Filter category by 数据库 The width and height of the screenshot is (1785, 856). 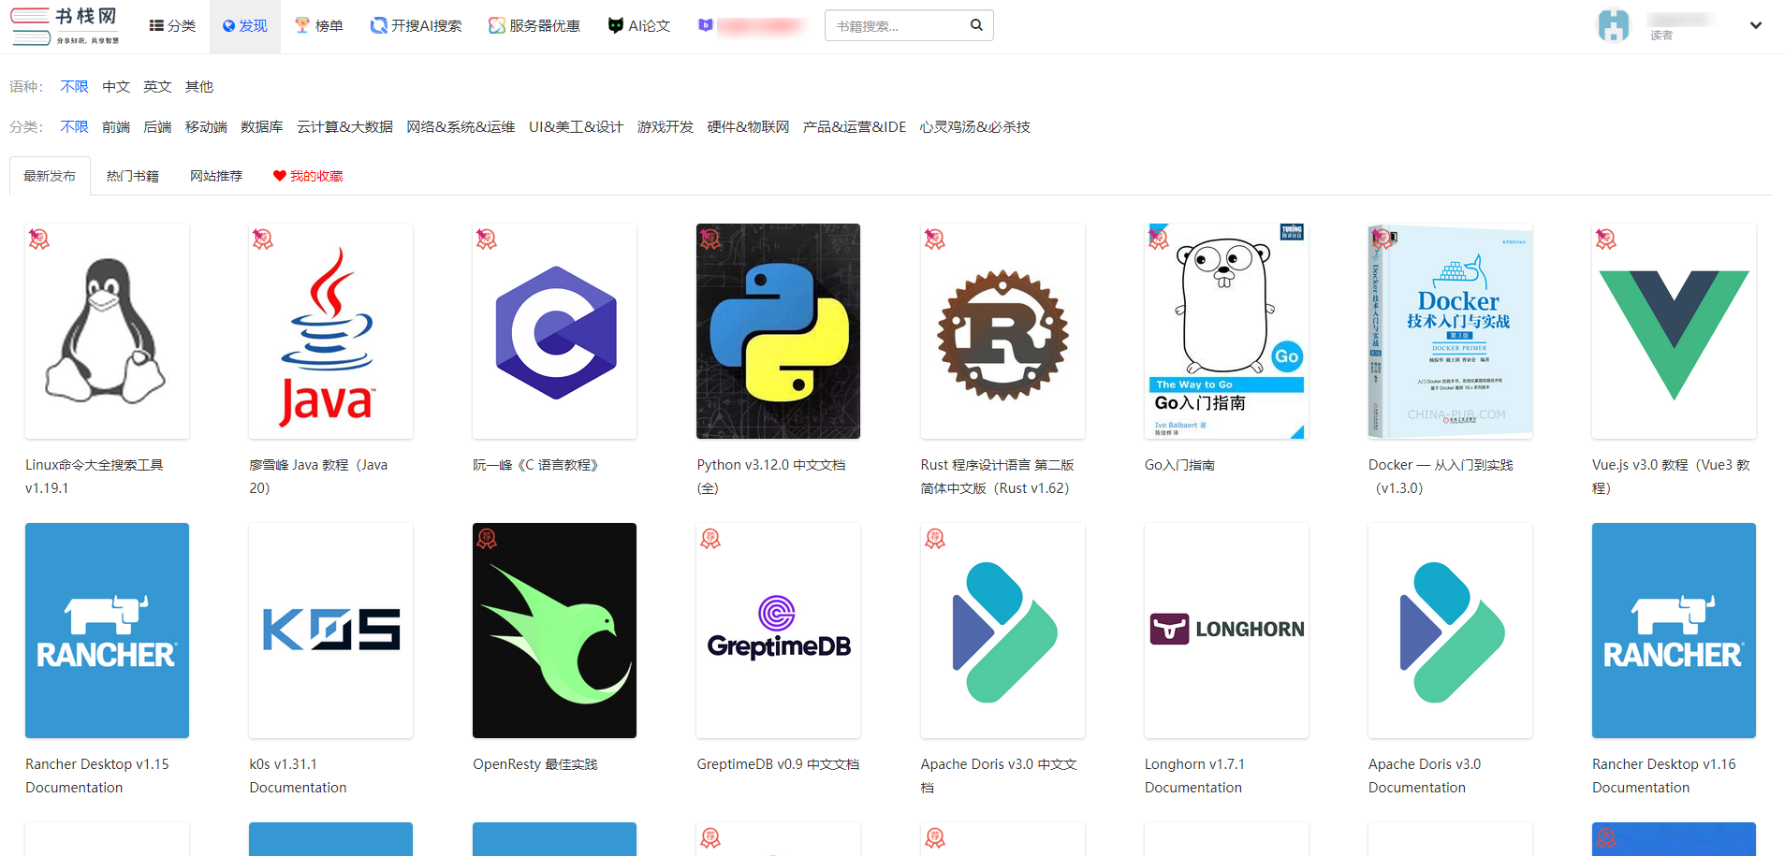pyautogui.click(x=262, y=127)
